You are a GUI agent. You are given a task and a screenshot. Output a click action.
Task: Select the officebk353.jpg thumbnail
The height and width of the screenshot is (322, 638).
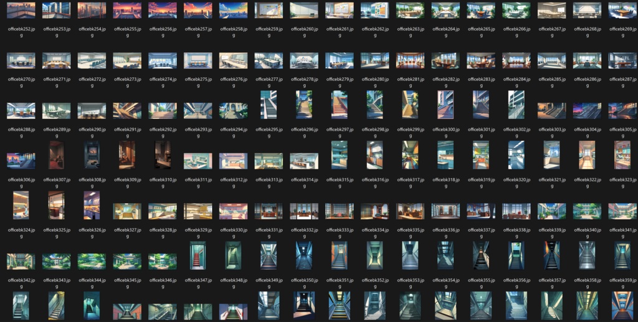[x=411, y=255]
